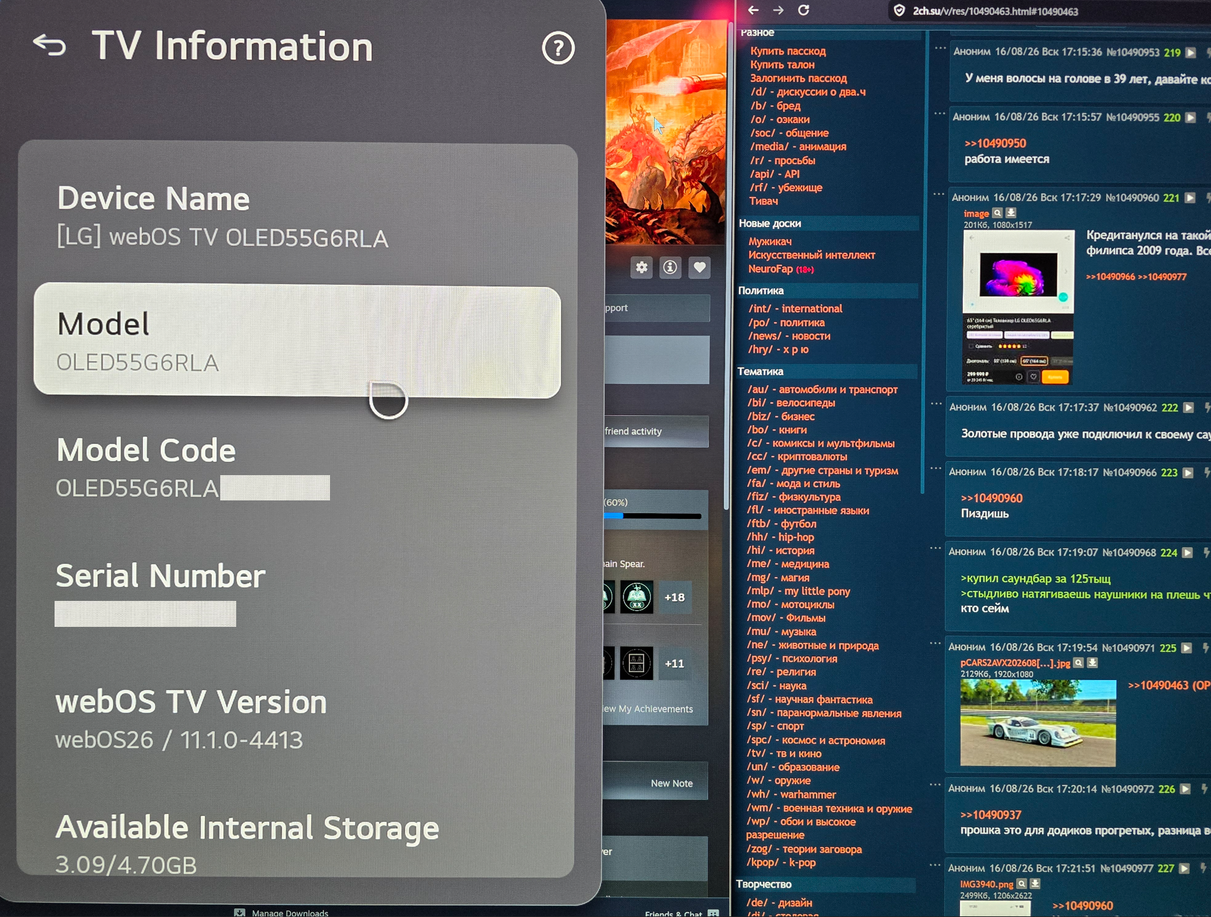Screen dimensions: 1211x917
Task: Click the download icon next to 'image' file
Action: [1011, 213]
